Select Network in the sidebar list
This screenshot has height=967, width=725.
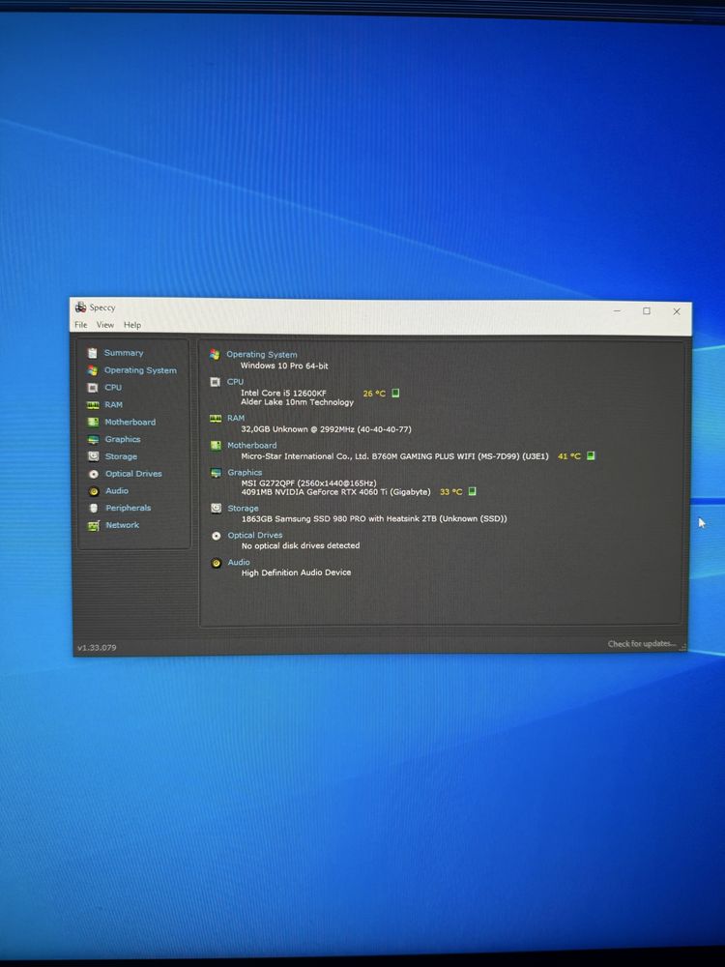[122, 525]
